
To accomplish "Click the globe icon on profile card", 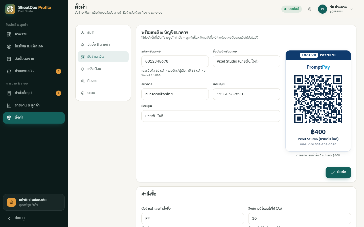I will point(11,202).
